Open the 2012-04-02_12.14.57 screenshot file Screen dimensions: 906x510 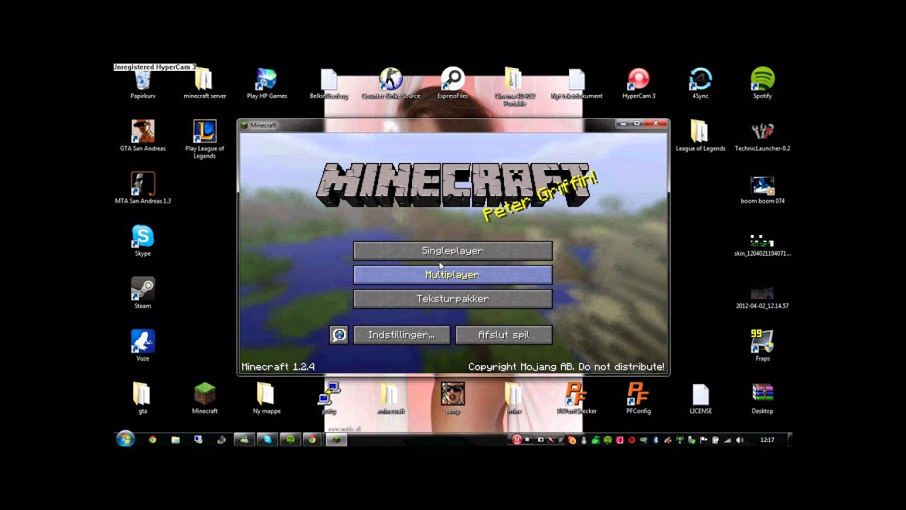762,297
